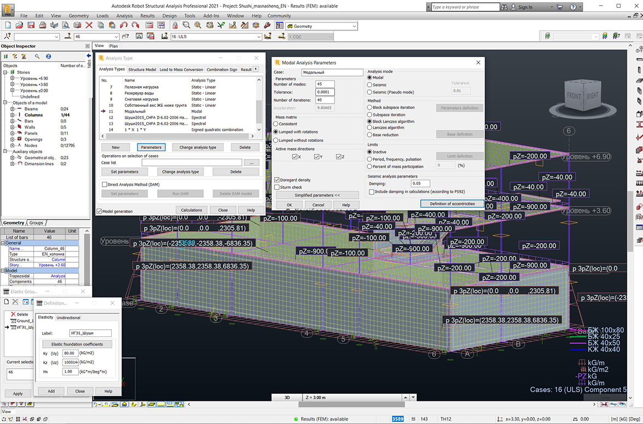Collapse the General section in properties table
This screenshot has width=643, height=424.
(3, 243)
